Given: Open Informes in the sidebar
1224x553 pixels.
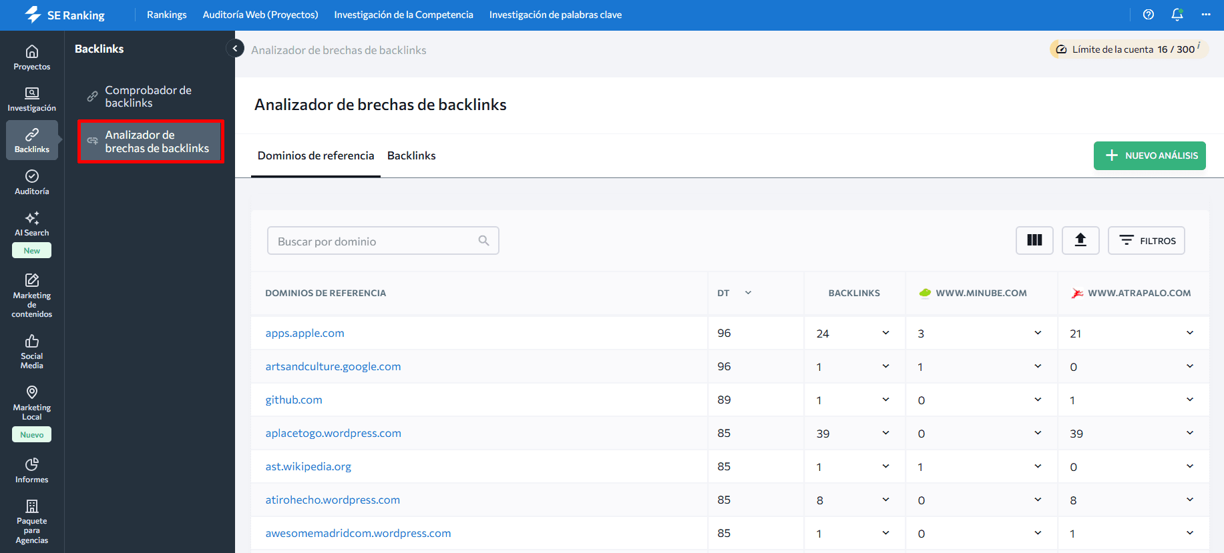Looking at the screenshot, I should click(32, 470).
